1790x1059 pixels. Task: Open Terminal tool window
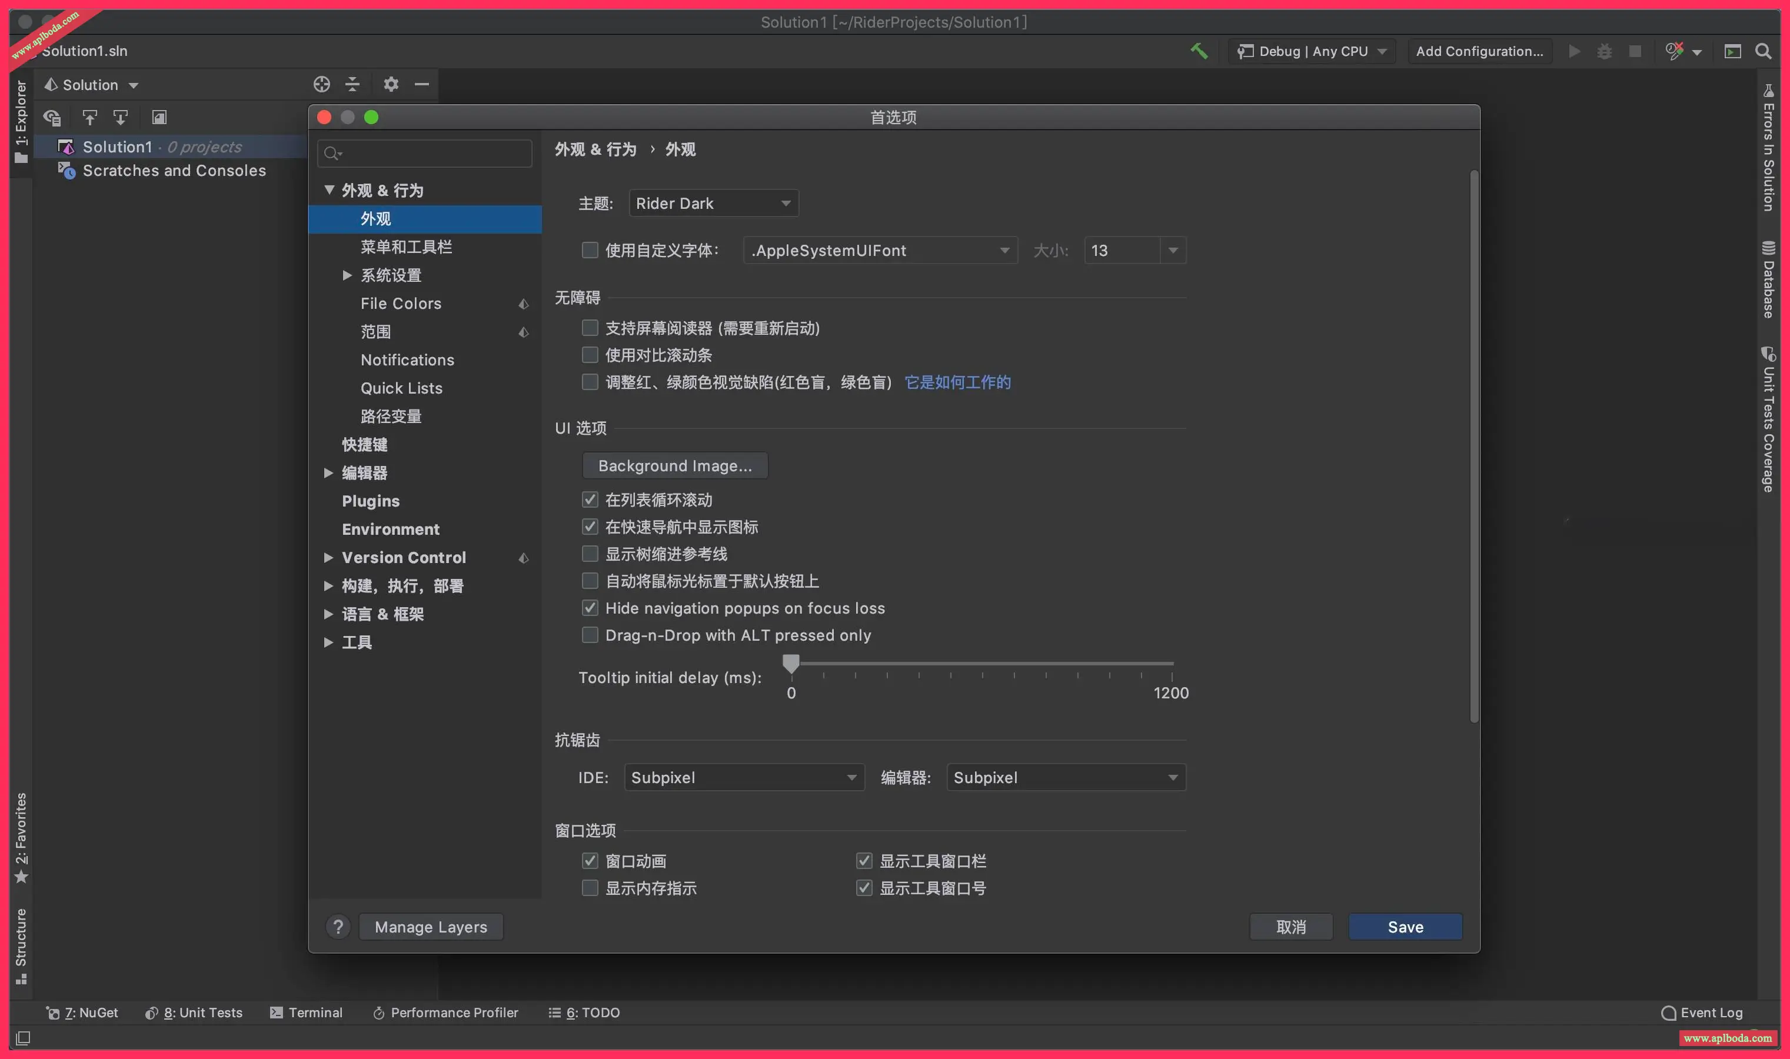tap(306, 1012)
